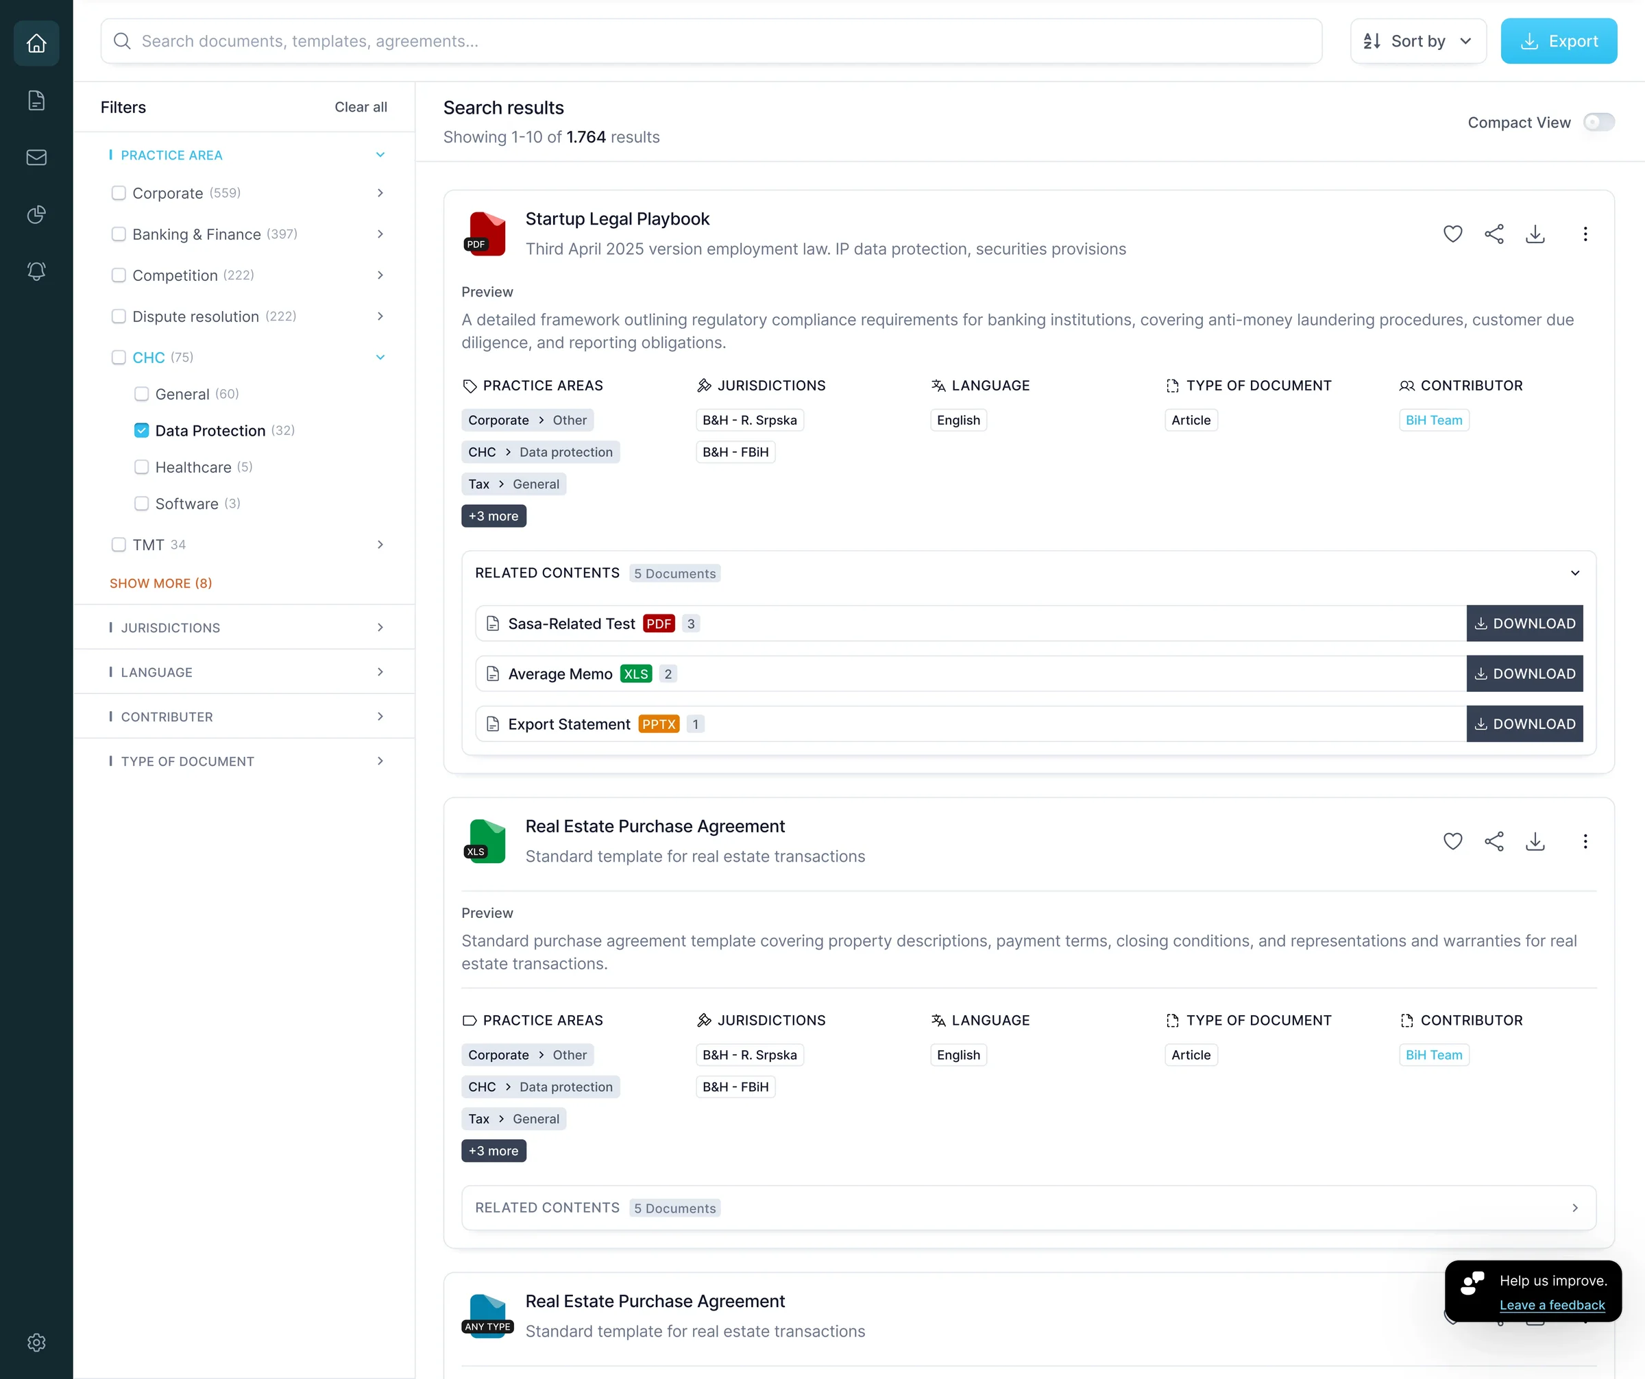The image size is (1645, 1379).
Task: Open the home icon in sidebar
Action: coord(36,43)
